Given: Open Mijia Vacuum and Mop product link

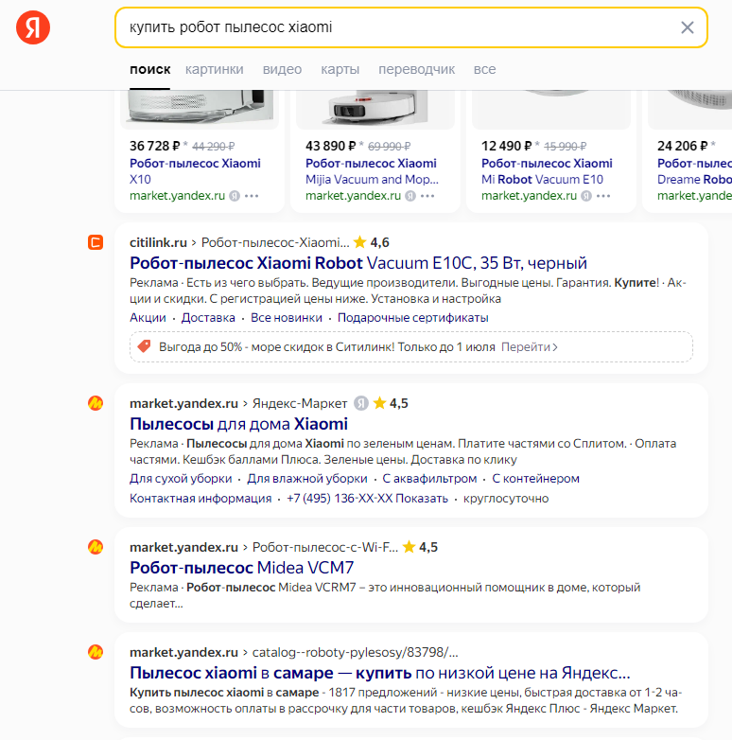Looking at the screenshot, I should pos(372,171).
